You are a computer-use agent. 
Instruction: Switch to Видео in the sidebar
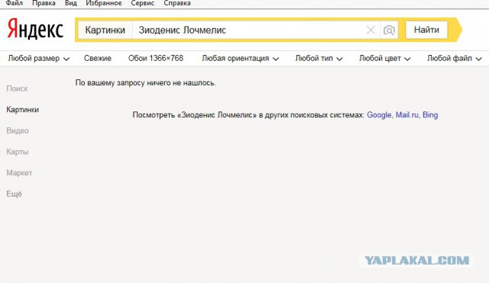coord(18,130)
